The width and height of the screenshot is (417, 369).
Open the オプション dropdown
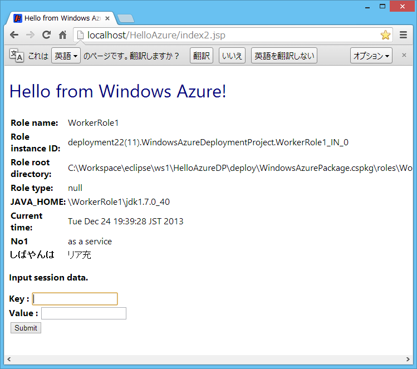pyautogui.click(x=371, y=56)
